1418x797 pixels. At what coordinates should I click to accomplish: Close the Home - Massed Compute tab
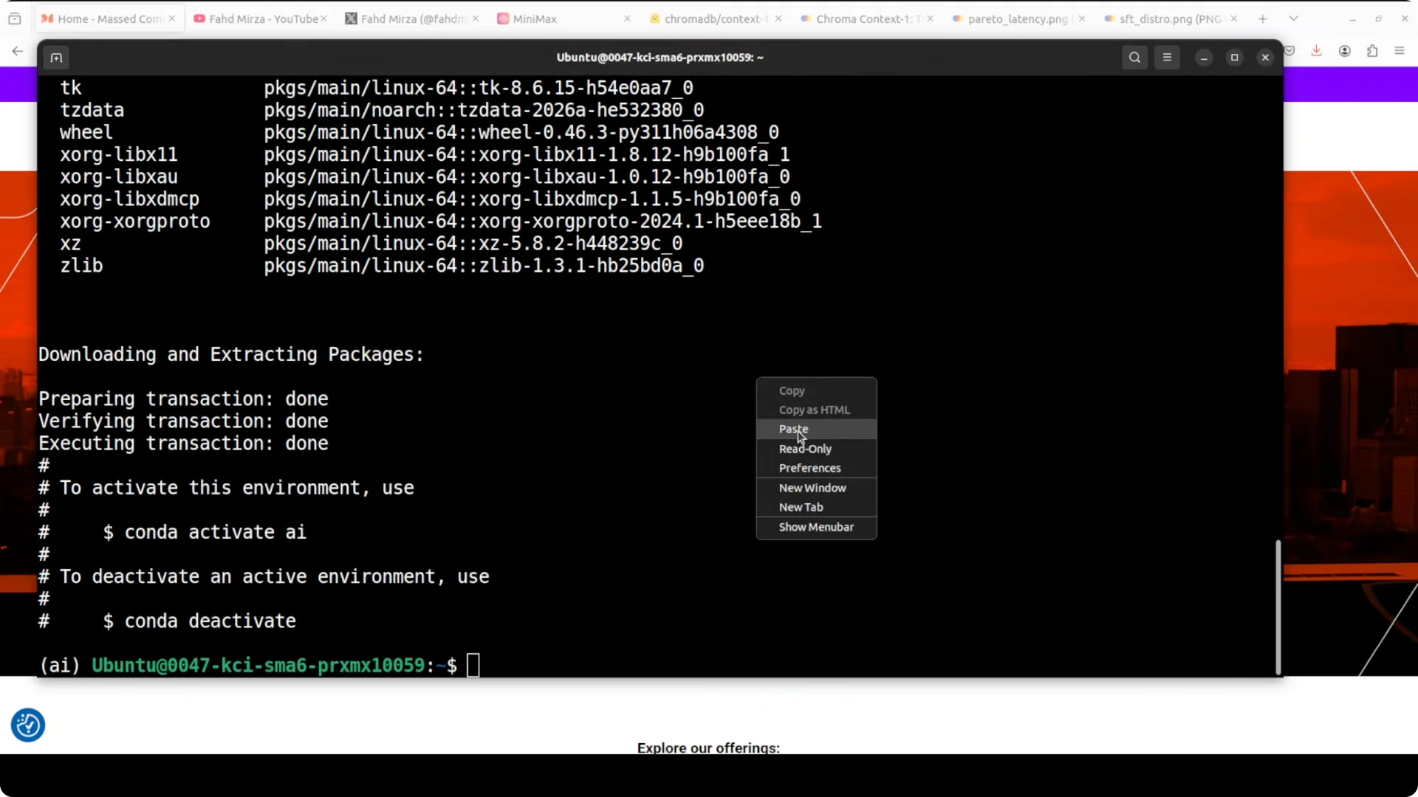tap(172, 18)
